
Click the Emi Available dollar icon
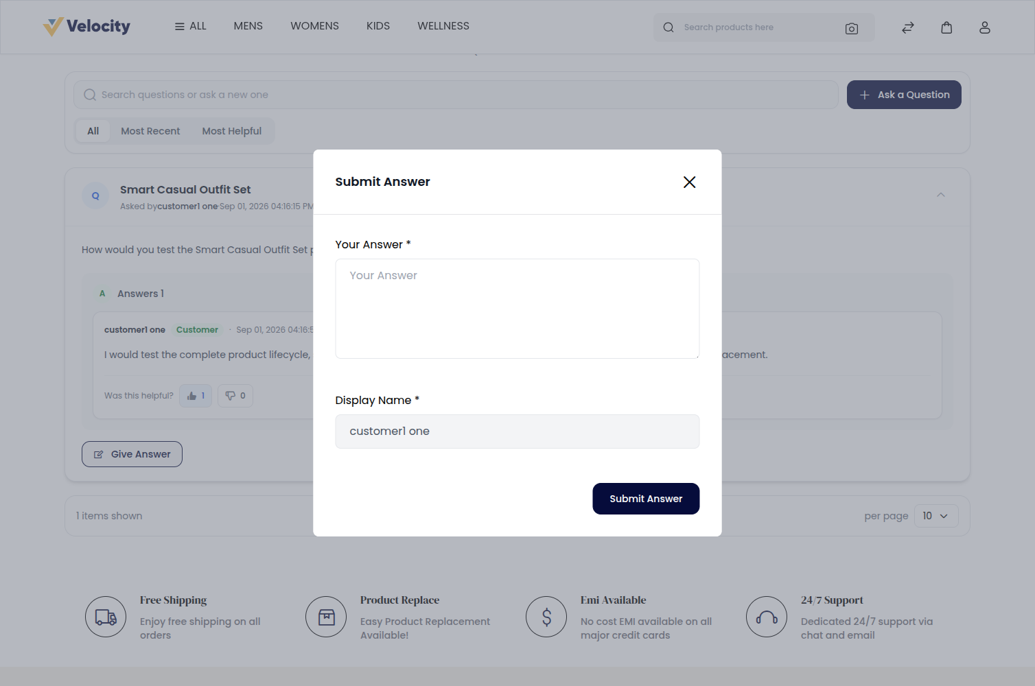[x=546, y=617]
